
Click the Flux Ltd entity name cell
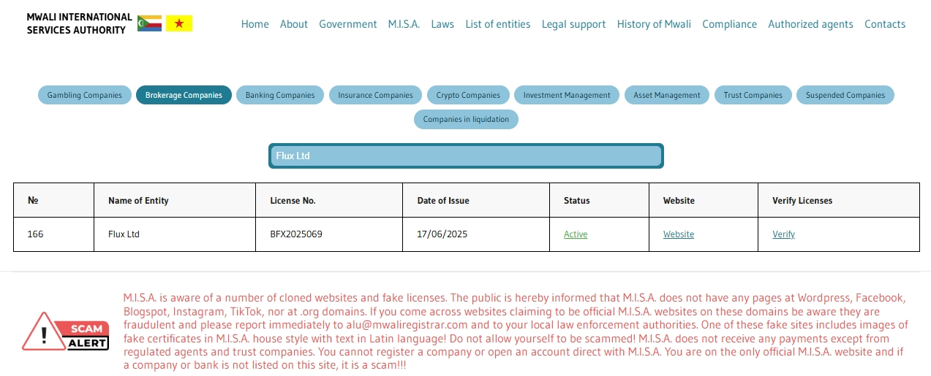[175, 234]
